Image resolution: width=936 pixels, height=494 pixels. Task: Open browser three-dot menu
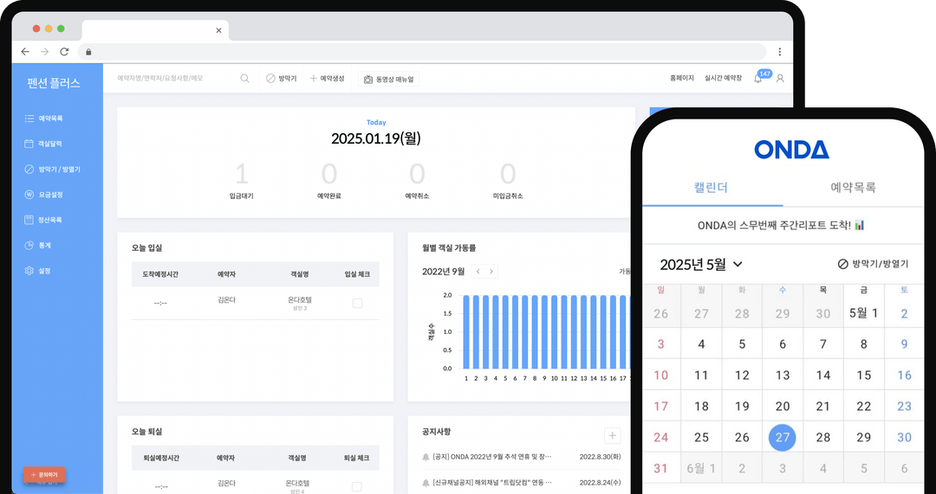779,52
